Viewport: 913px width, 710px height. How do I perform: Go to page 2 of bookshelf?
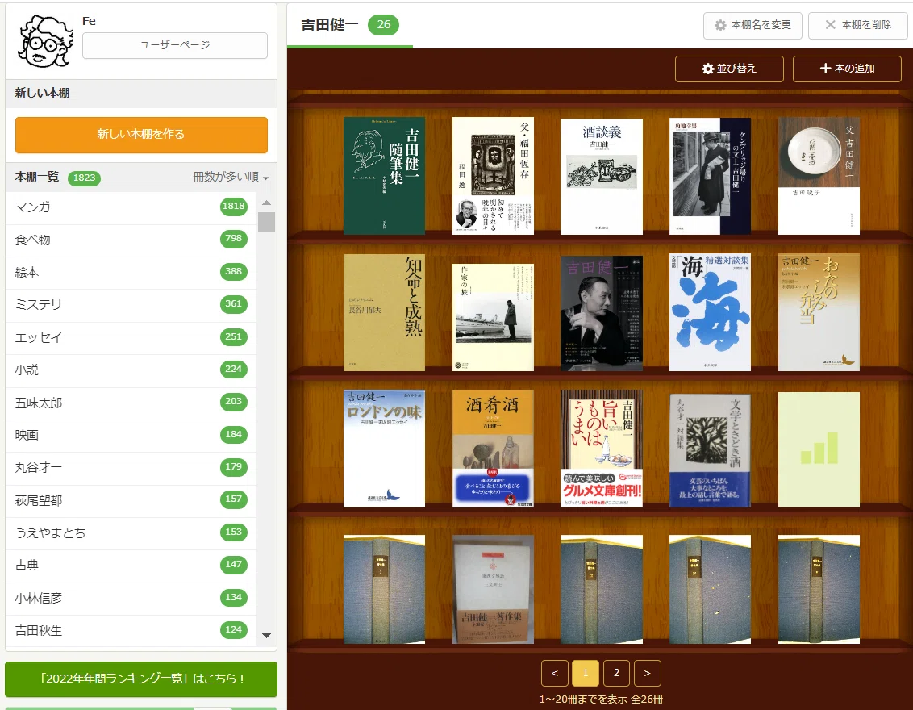point(617,674)
